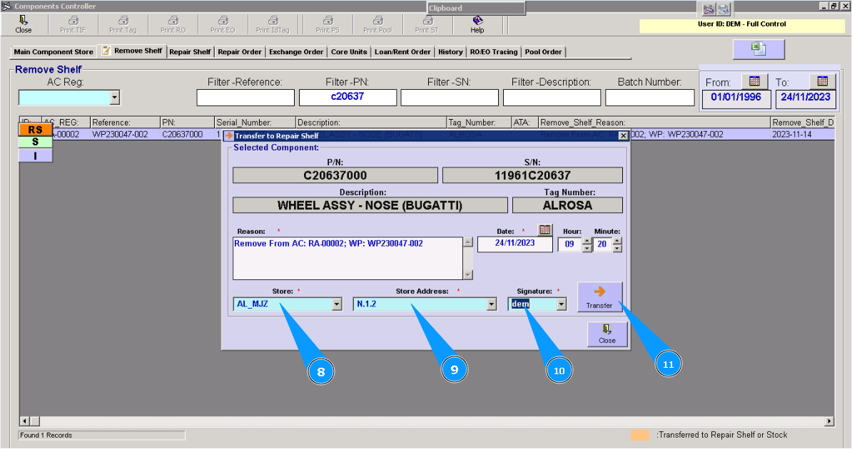The image size is (852, 449).
Task: Click the Close toolbar icon
Action: 24,24
